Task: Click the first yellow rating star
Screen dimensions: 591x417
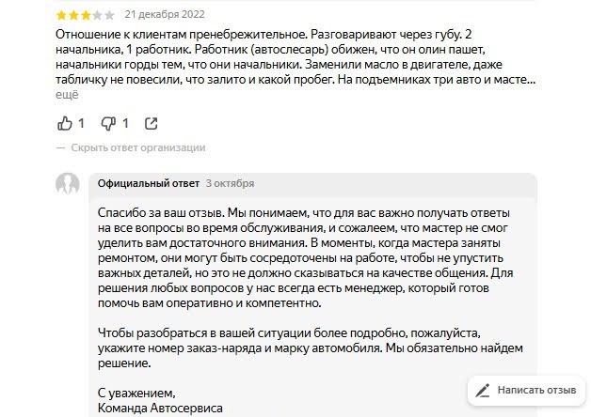Action: point(61,16)
